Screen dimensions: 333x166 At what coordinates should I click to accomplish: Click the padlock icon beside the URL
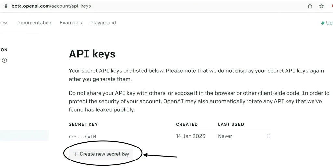tap(6, 6)
